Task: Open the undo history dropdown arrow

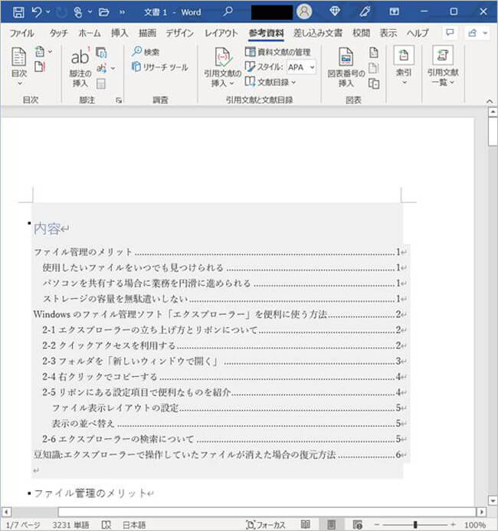Action: (48, 12)
